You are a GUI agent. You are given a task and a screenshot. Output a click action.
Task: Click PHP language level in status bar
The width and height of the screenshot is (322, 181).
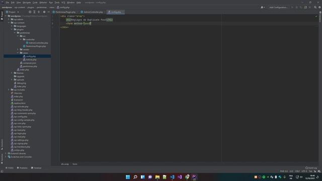(284, 171)
